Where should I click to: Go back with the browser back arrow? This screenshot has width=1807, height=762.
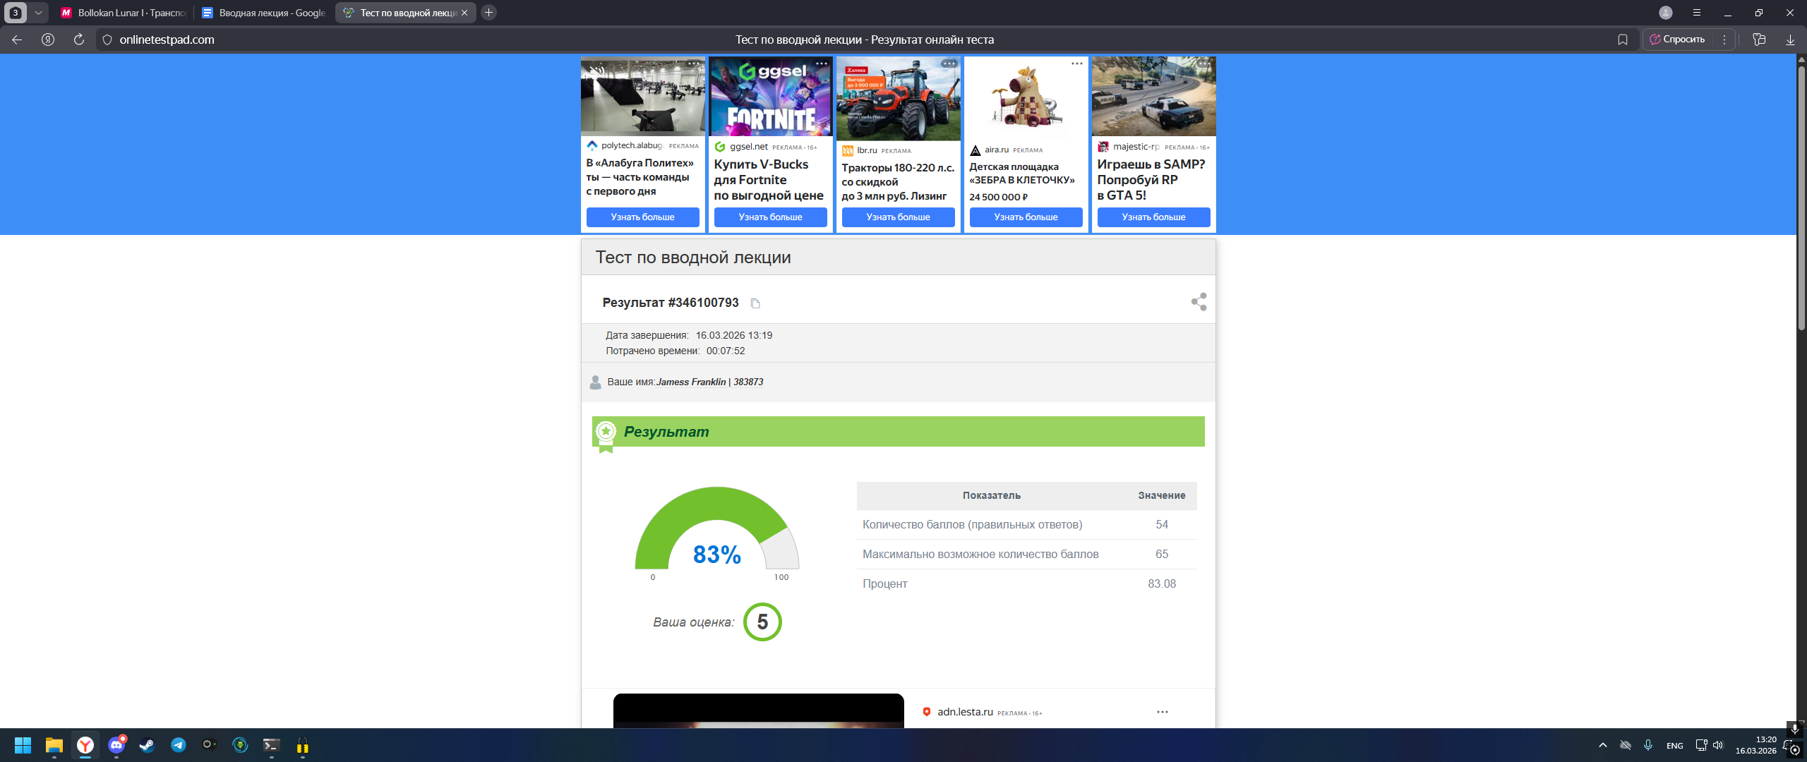coord(17,40)
